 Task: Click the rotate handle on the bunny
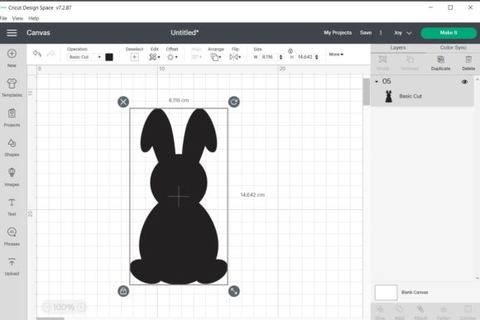pos(234,102)
